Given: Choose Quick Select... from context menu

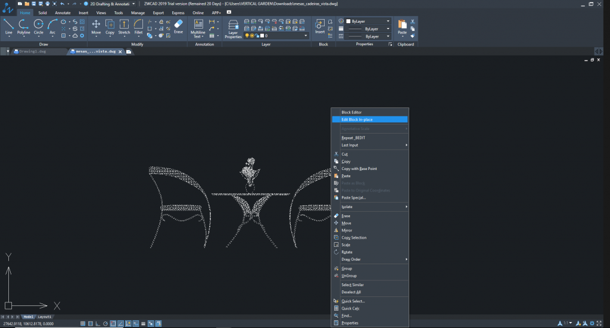Looking at the screenshot, I should click(x=370, y=301).
